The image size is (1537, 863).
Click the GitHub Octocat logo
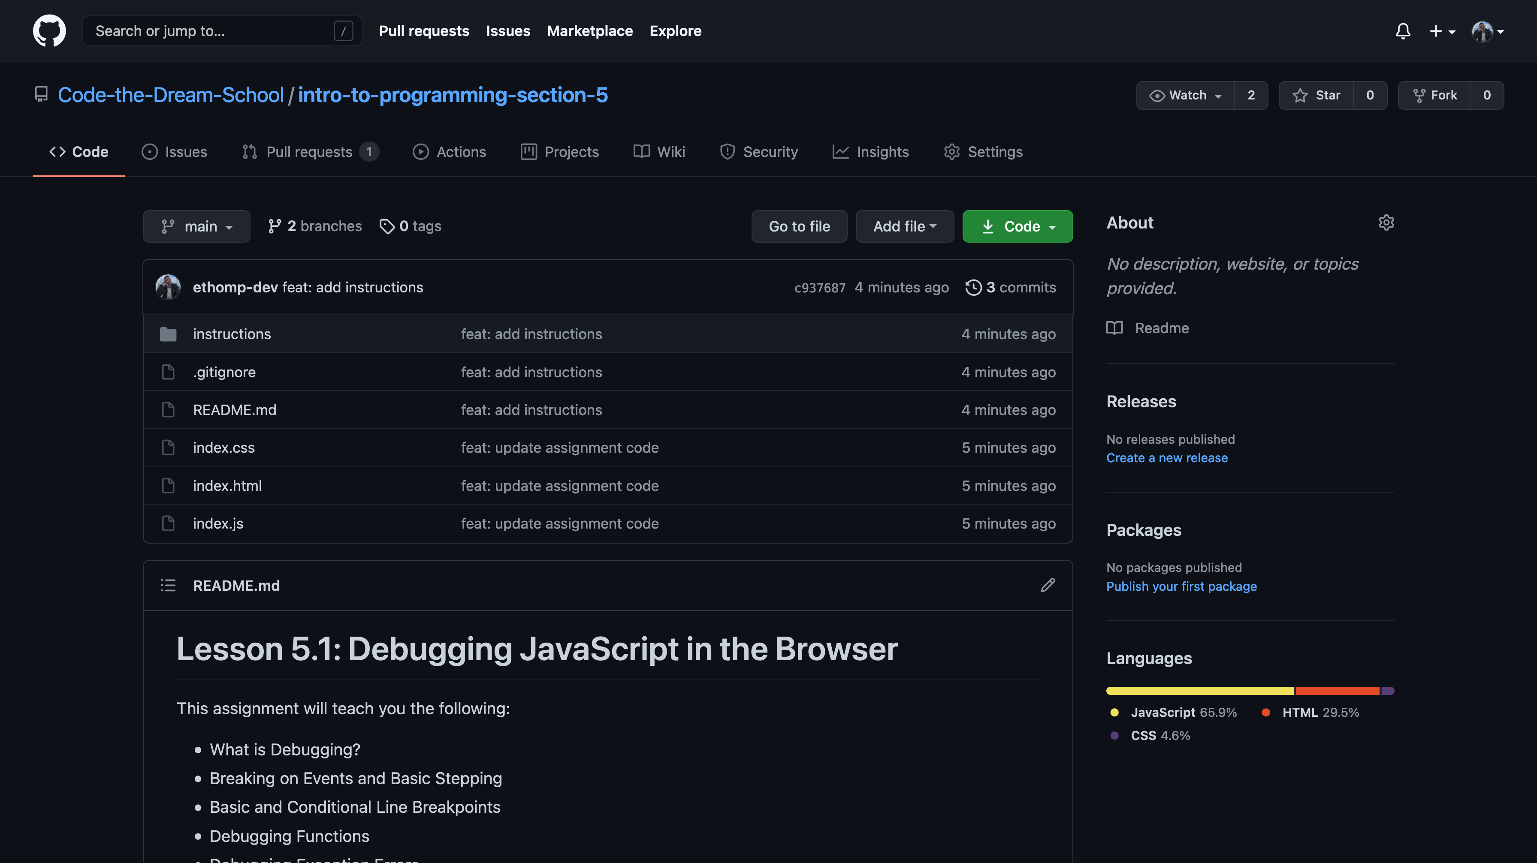pyautogui.click(x=49, y=30)
